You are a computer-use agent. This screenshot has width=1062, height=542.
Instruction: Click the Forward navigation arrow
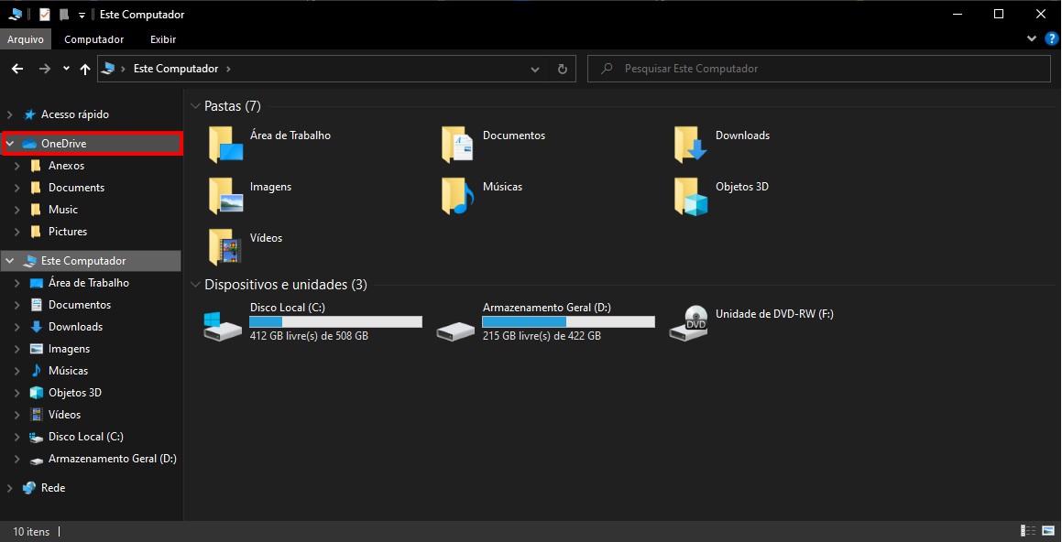45,69
